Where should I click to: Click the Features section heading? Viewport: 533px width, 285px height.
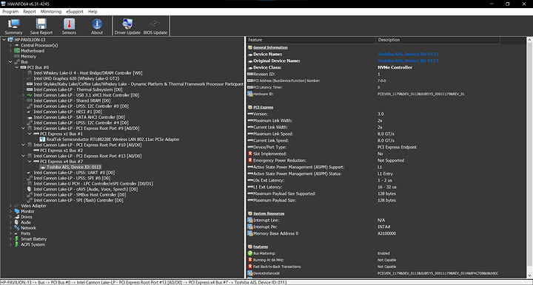(x=261, y=247)
